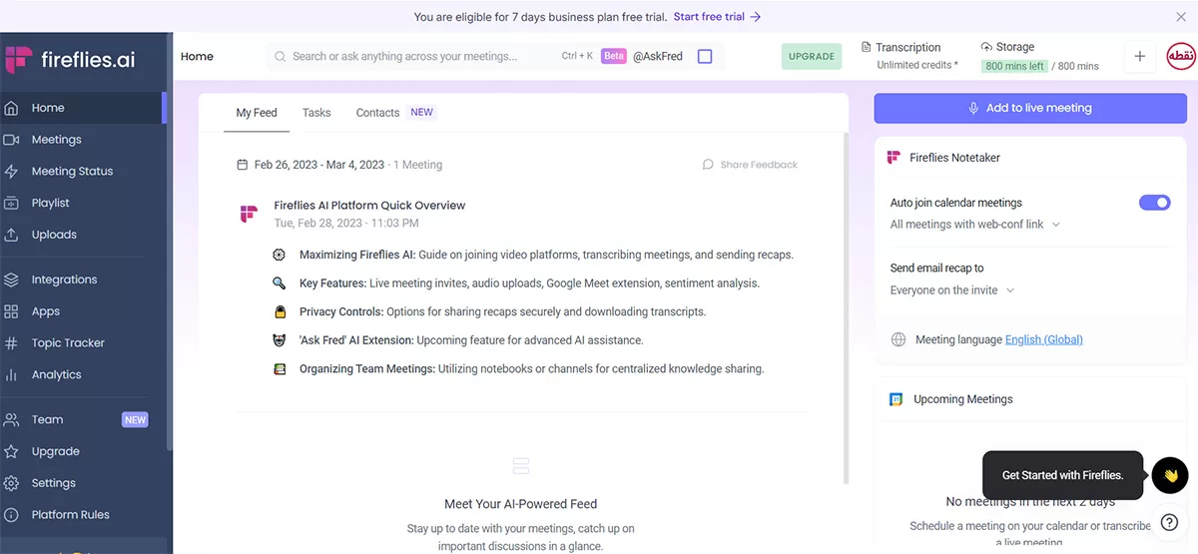
Task: Click the Start free trial link
Action: (x=717, y=17)
